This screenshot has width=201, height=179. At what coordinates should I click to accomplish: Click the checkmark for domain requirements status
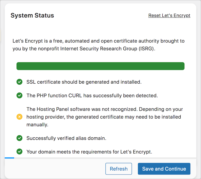coord(19,152)
